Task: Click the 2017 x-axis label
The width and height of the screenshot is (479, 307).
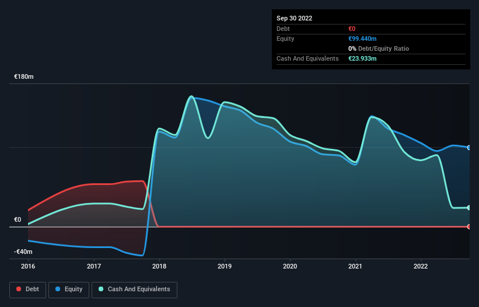Action: point(94,266)
